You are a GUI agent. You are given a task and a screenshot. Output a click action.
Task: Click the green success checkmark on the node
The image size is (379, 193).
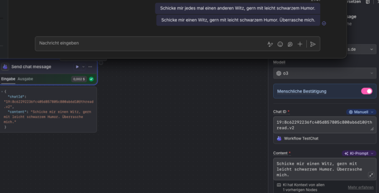click(92, 79)
